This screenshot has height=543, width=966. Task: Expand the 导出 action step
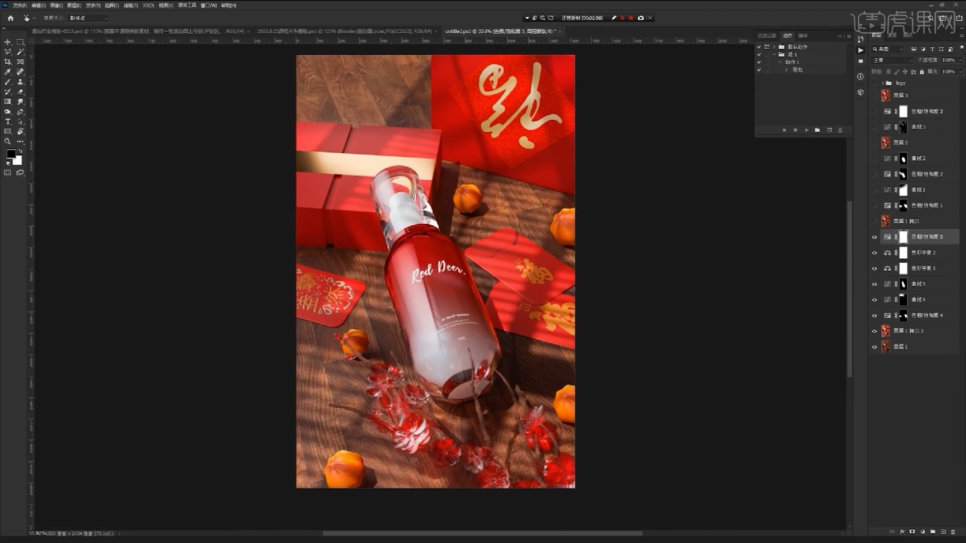786,70
